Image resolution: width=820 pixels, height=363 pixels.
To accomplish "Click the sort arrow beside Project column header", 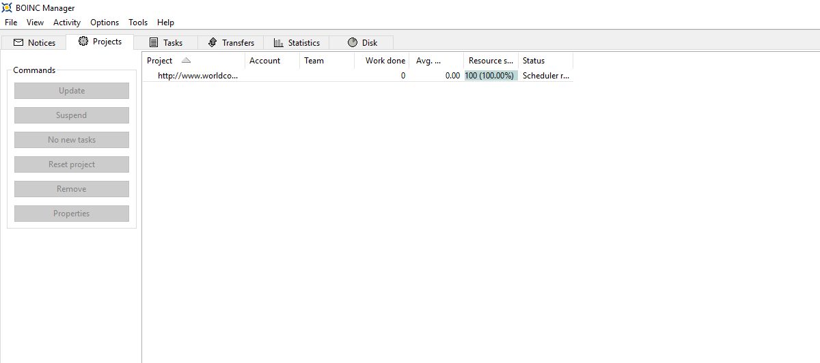I will pos(186,61).
